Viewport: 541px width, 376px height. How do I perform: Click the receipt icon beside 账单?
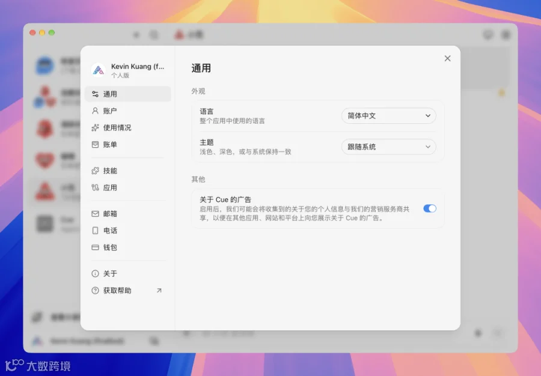95,145
